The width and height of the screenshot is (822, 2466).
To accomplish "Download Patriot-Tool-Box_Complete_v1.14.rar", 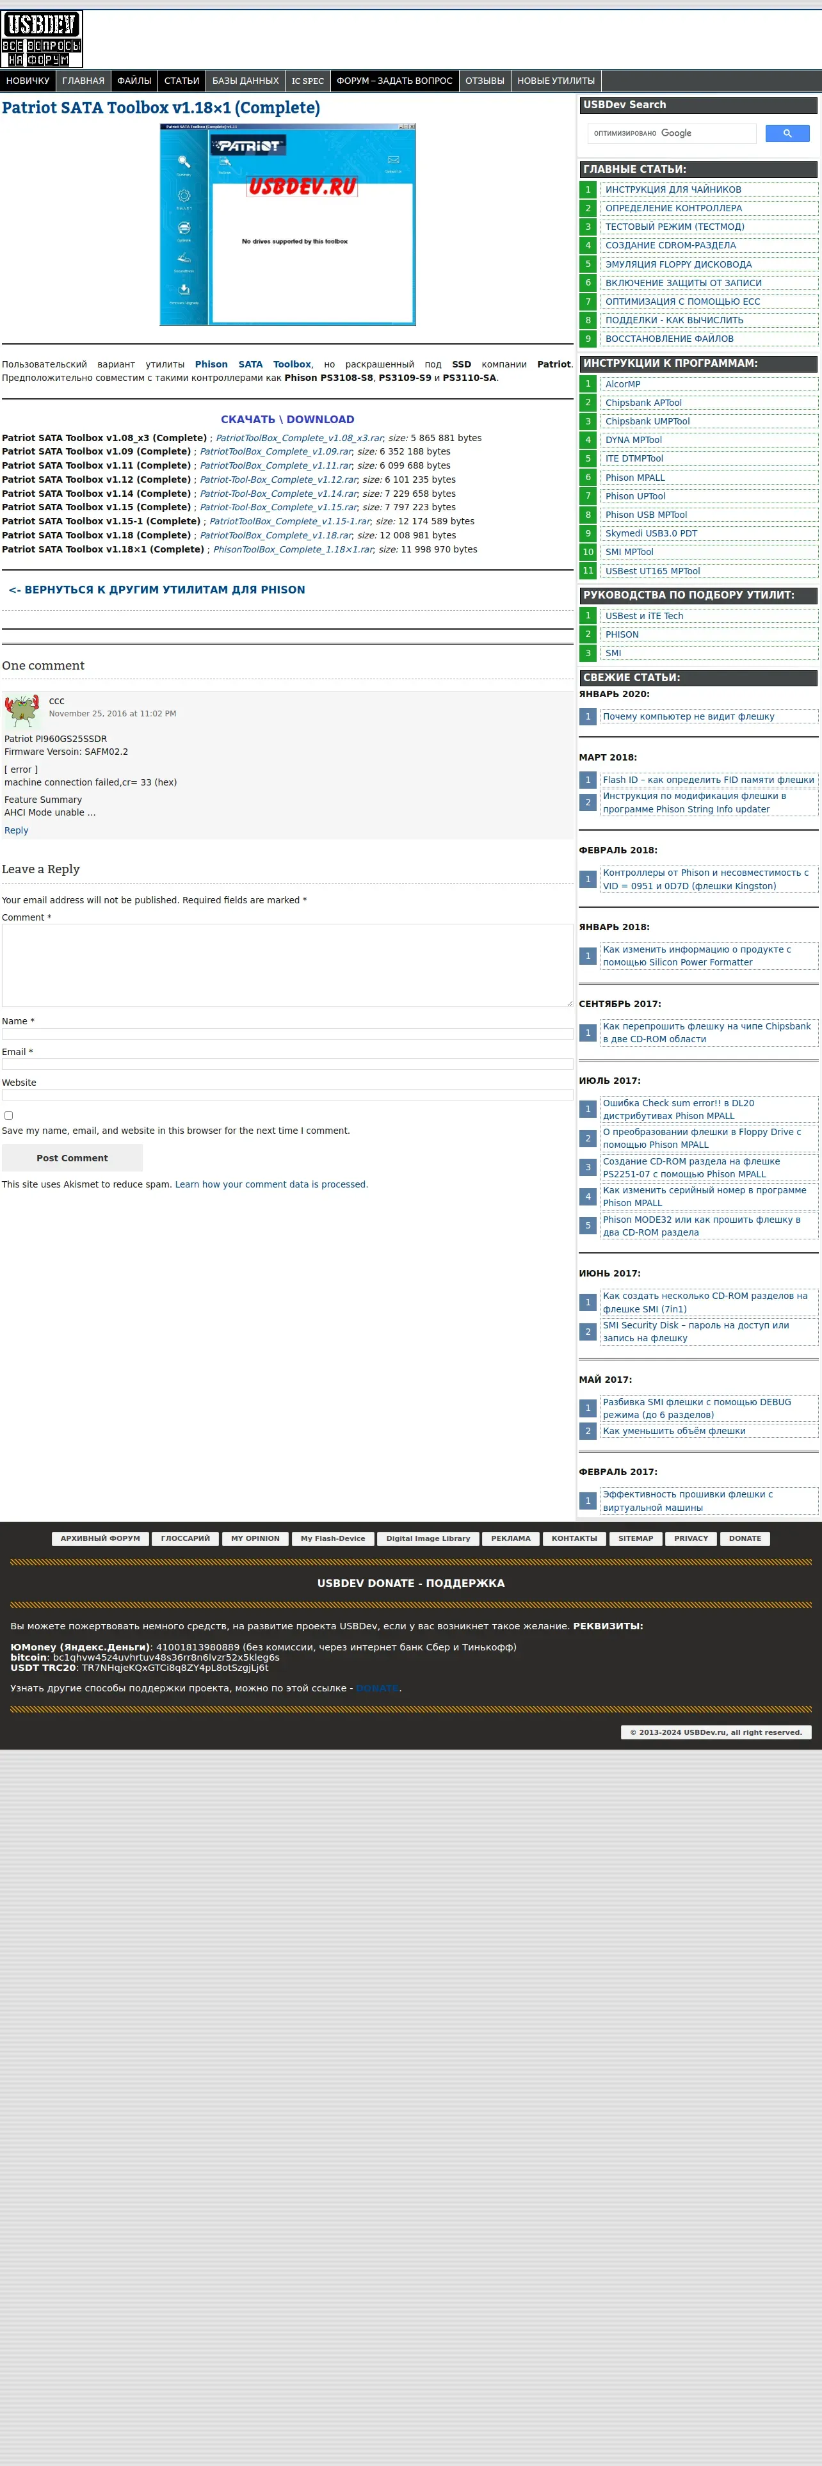I will pos(278,494).
